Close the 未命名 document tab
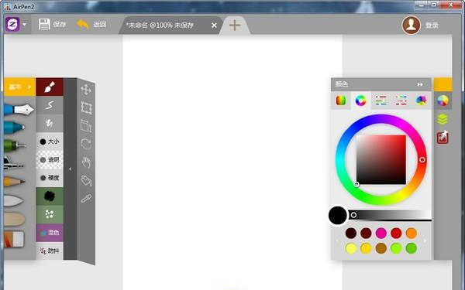Viewport: 465px width, 290px height. [214, 26]
